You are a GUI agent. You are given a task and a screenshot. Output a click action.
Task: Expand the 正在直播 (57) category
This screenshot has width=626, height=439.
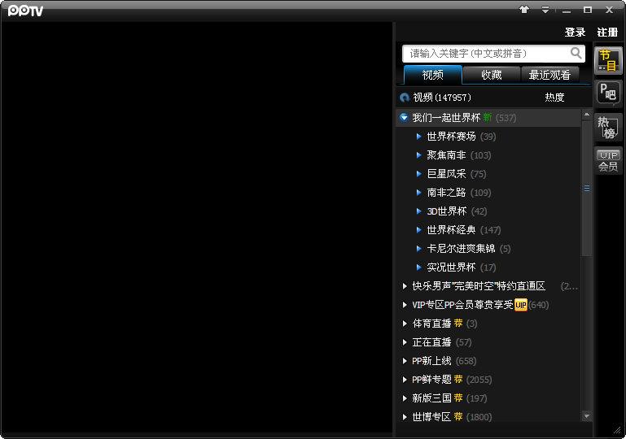[x=405, y=342]
